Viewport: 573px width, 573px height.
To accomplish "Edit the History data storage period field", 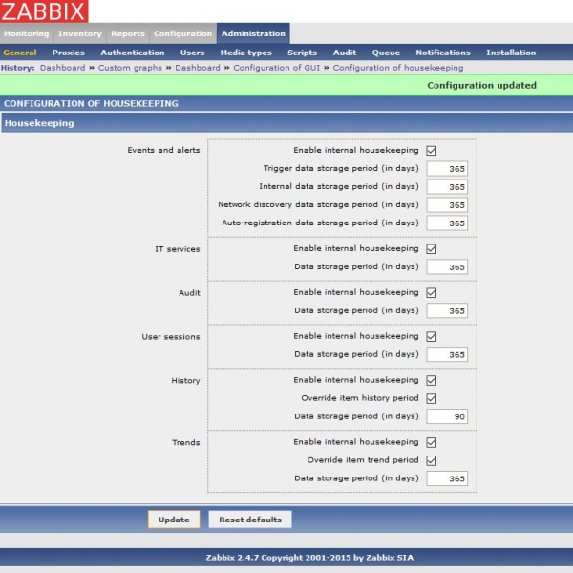I will (447, 416).
